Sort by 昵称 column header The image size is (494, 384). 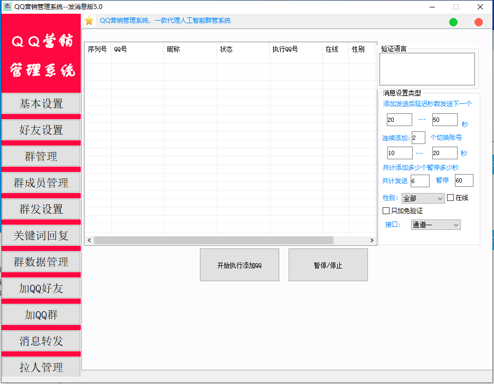coord(191,49)
